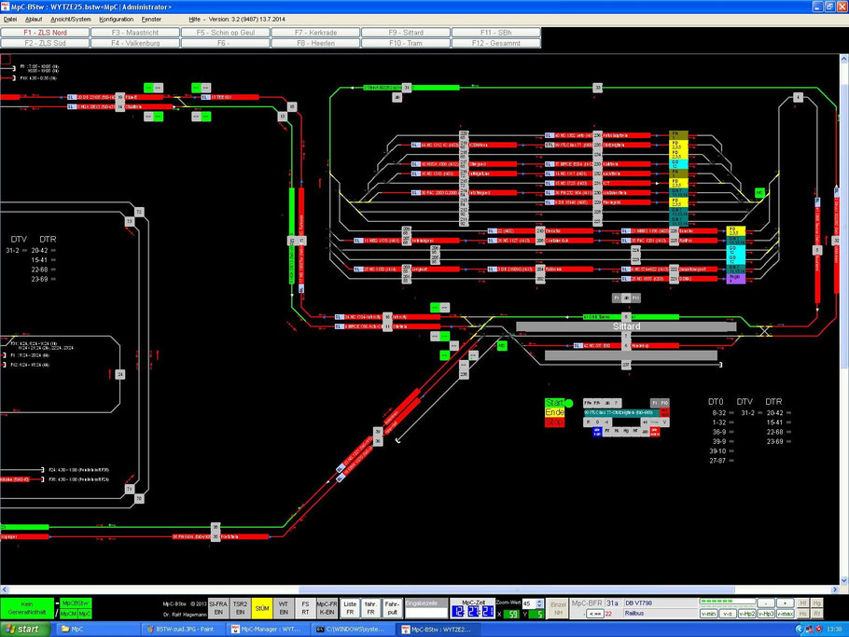Switch to the F9 - Sittard view

coord(406,33)
